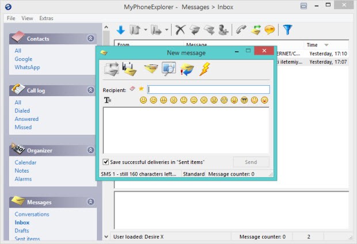
Task: Insert the last red-tongue emoticon
Action: coord(264,100)
